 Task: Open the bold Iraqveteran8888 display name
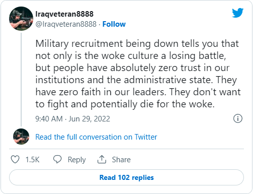pos(65,14)
